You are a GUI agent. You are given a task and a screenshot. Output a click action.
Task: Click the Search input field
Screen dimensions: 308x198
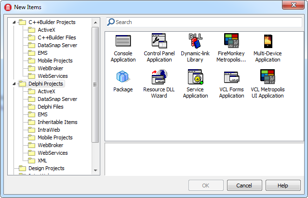204,22
